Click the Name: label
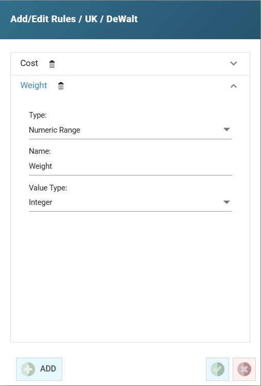This screenshot has width=261, height=386. pyautogui.click(x=40, y=151)
